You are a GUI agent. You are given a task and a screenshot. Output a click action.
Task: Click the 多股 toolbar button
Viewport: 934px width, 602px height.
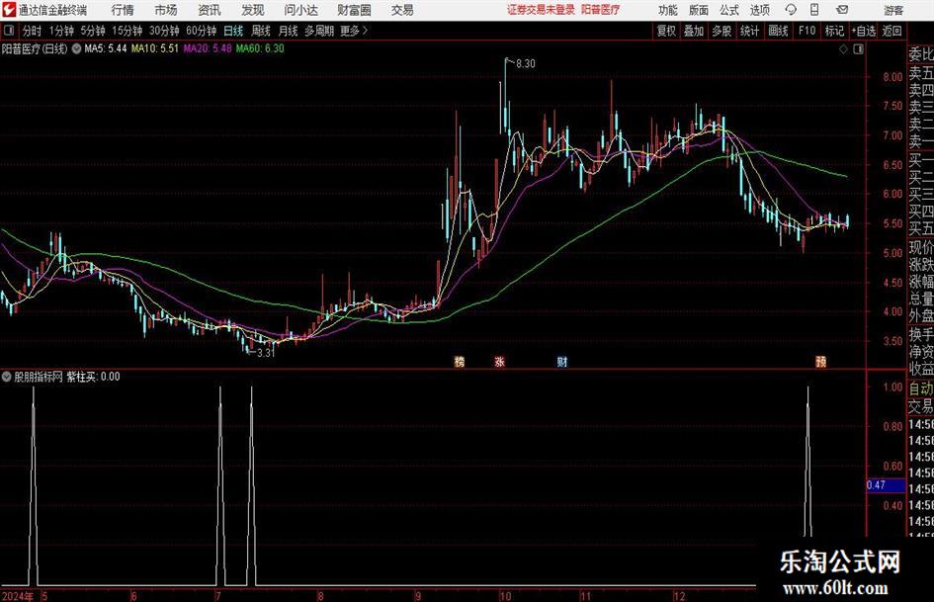point(722,31)
